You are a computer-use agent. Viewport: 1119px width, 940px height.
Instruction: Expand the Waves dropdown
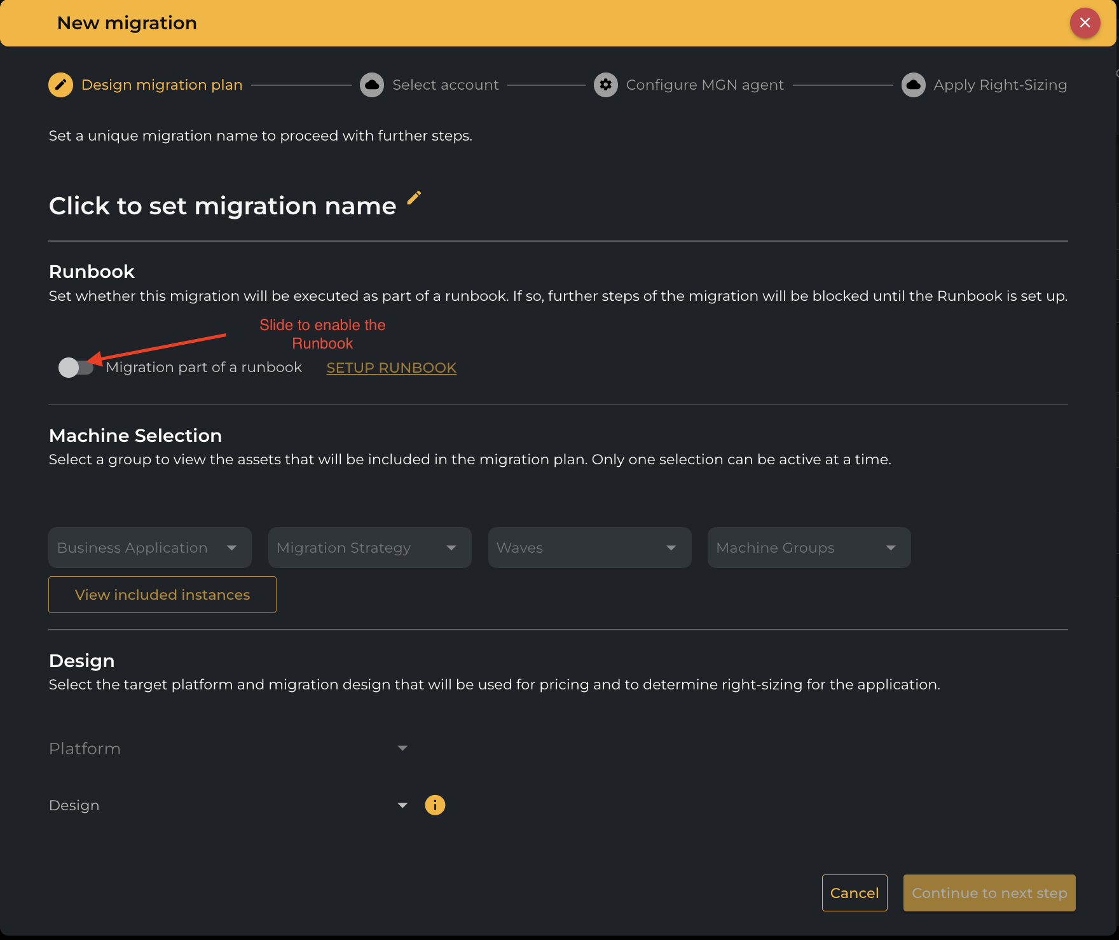coord(589,548)
